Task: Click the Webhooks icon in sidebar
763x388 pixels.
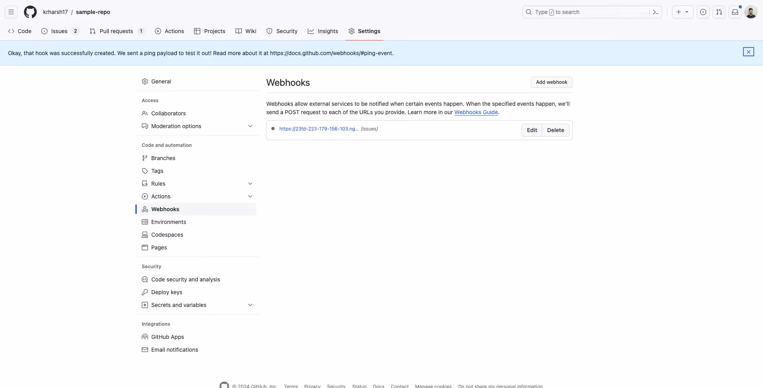Action: [145, 209]
